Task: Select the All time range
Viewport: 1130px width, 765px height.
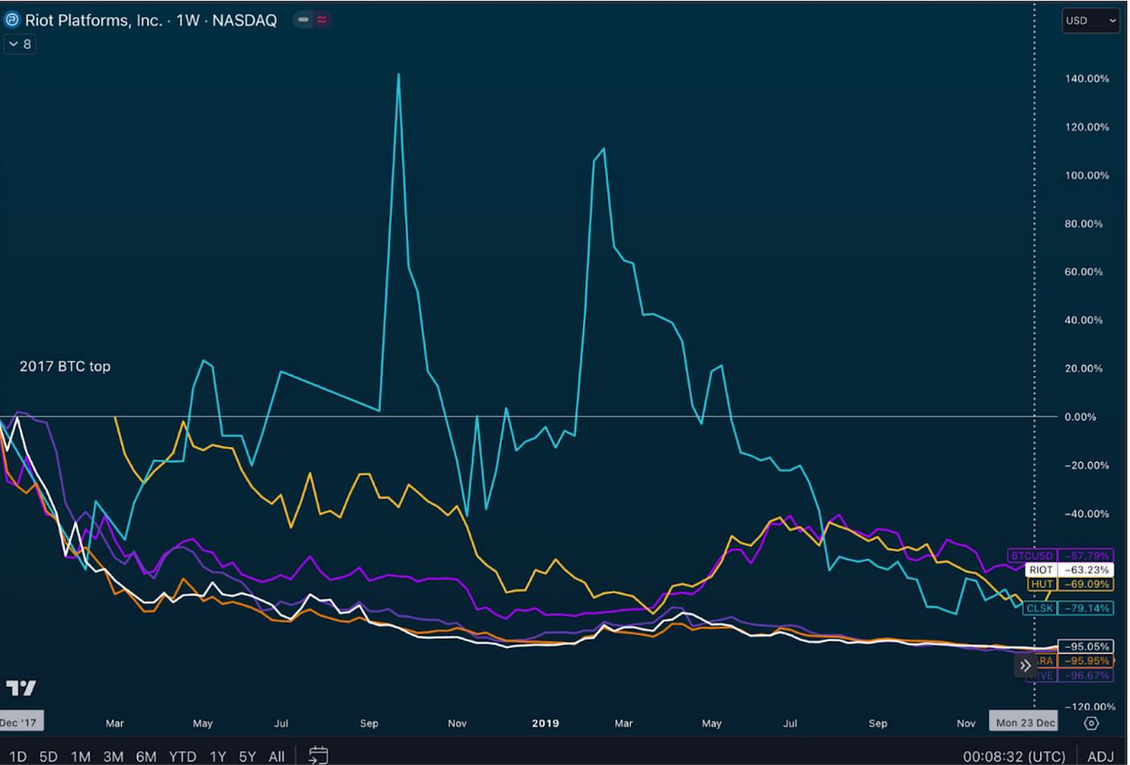Action: tap(276, 756)
